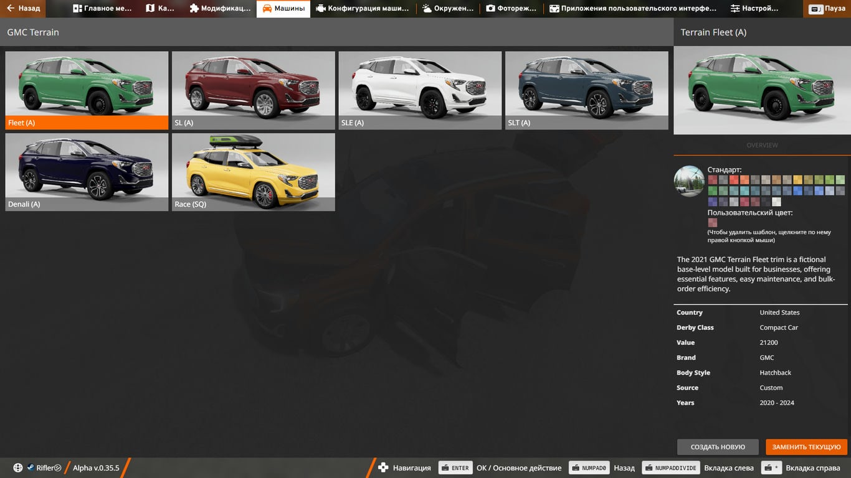Click the 21200 value entry
This screenshot has width=851, height=478.
[x=769, y=342]
